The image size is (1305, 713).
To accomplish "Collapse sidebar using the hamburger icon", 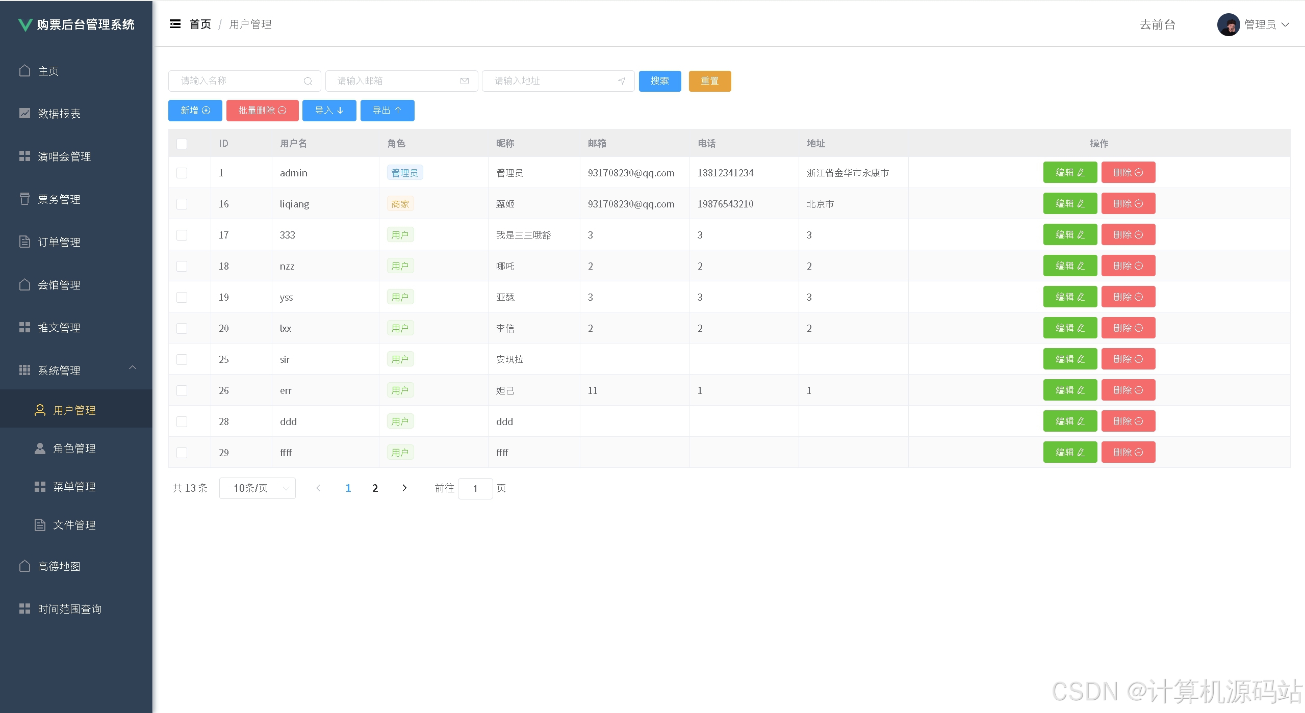I will pyautogui.click(x=175, y=24).
